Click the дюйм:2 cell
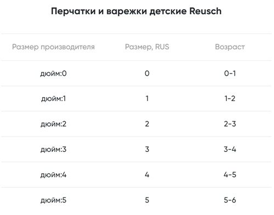Image resolution: width=274 pixels, height=215 pixels. (x=53, y=124)
